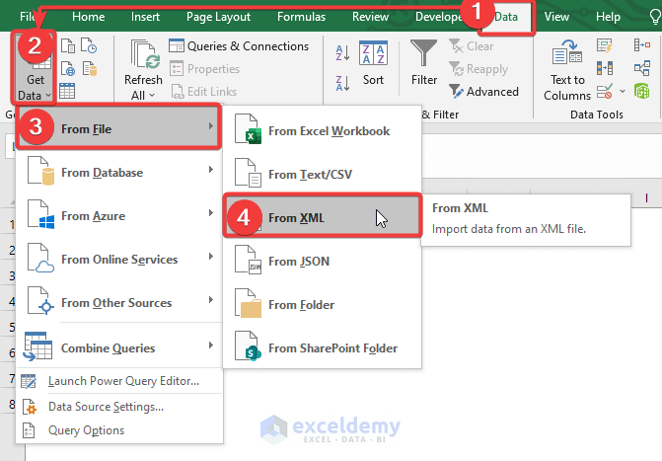Click the From Table/Range ribbon icon
Screen dimensions: 662x461
pos(67,91)
